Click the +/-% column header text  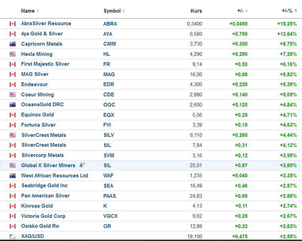point(287,11)
